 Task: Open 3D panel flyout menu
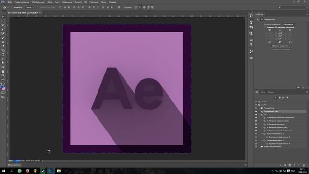point(307,92)
